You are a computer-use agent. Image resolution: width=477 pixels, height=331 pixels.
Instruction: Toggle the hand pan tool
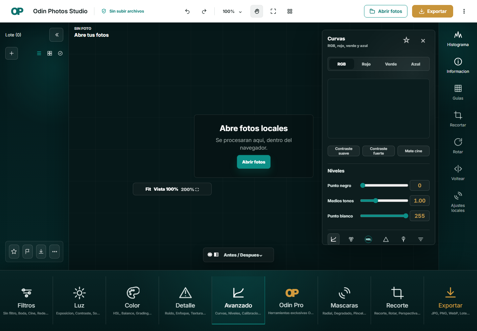coord(257,11)
